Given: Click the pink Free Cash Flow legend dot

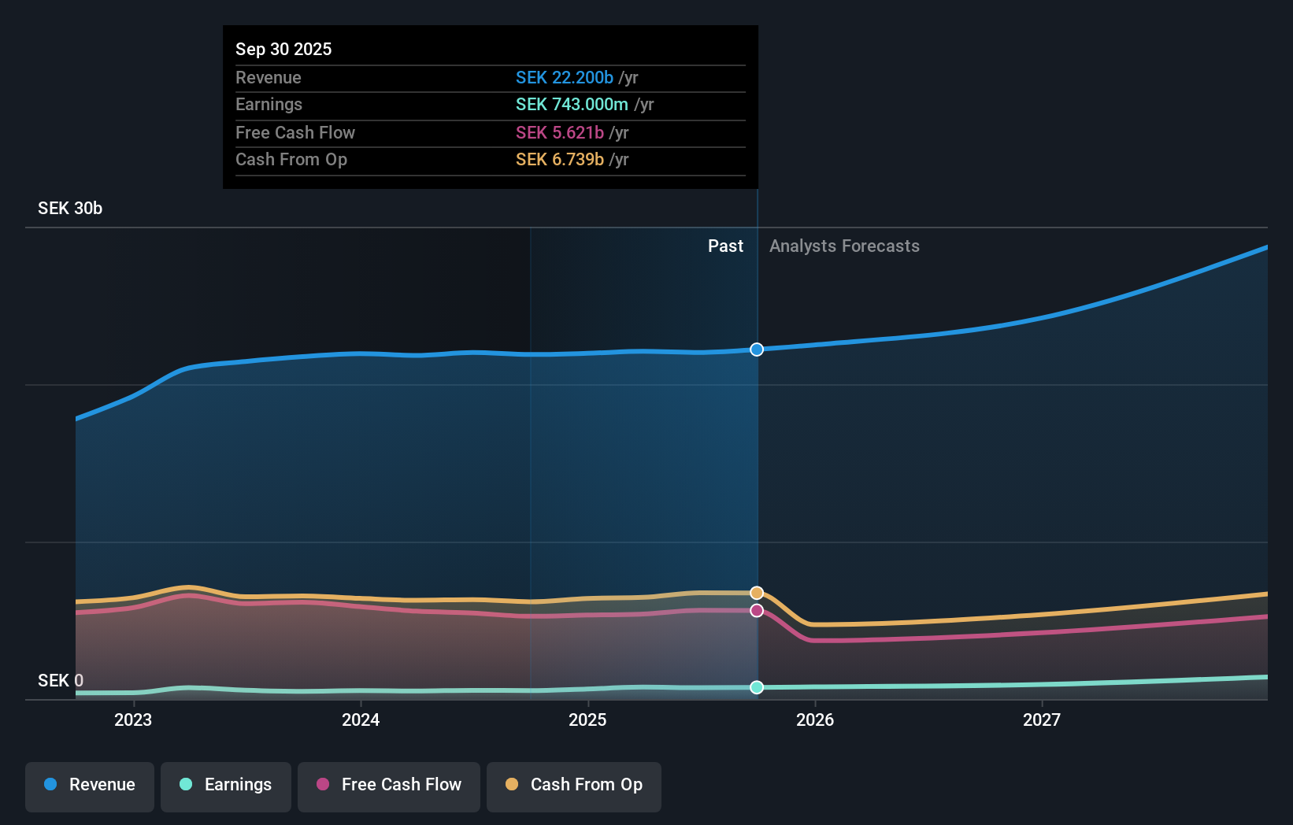Looking at the screenshot, I should click(323, 785).
